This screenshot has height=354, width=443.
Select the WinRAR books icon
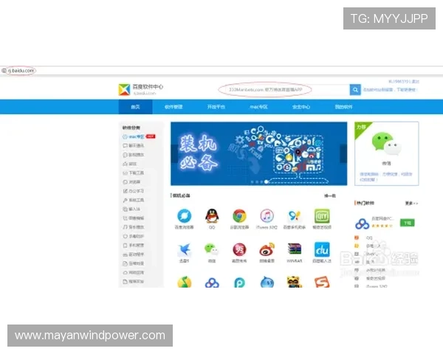click(294, 249)
